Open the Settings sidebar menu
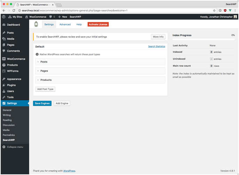 pos(15,103)
